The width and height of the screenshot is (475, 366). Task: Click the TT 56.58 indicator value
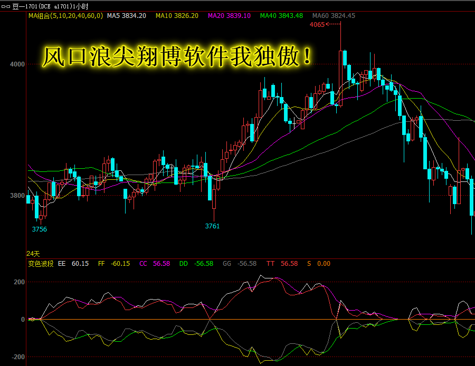click(282, 264)
